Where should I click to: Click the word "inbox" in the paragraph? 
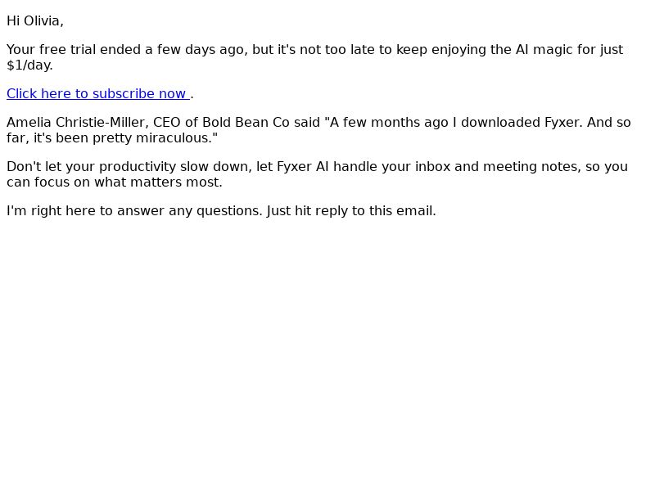pyautogui.click(x=433, y=167)
